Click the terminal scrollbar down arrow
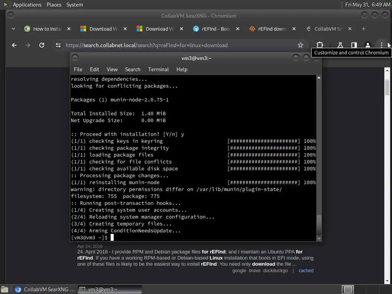 (319, 239)
